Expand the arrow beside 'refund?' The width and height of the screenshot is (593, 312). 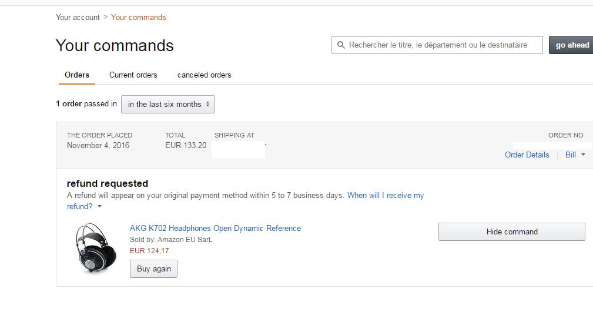[x=100, y=207]
